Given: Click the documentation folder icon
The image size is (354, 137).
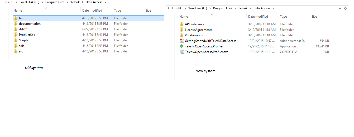Looking at the screenshot, I should point(16,24).
